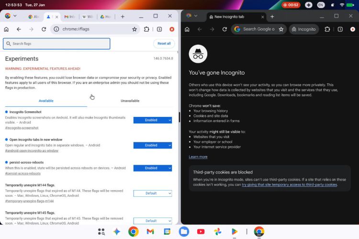Image resolution: width=359 pixels, height=239 pixels.
Task: Close the active chrome://flags tab
Action: (x=57, y=17)
